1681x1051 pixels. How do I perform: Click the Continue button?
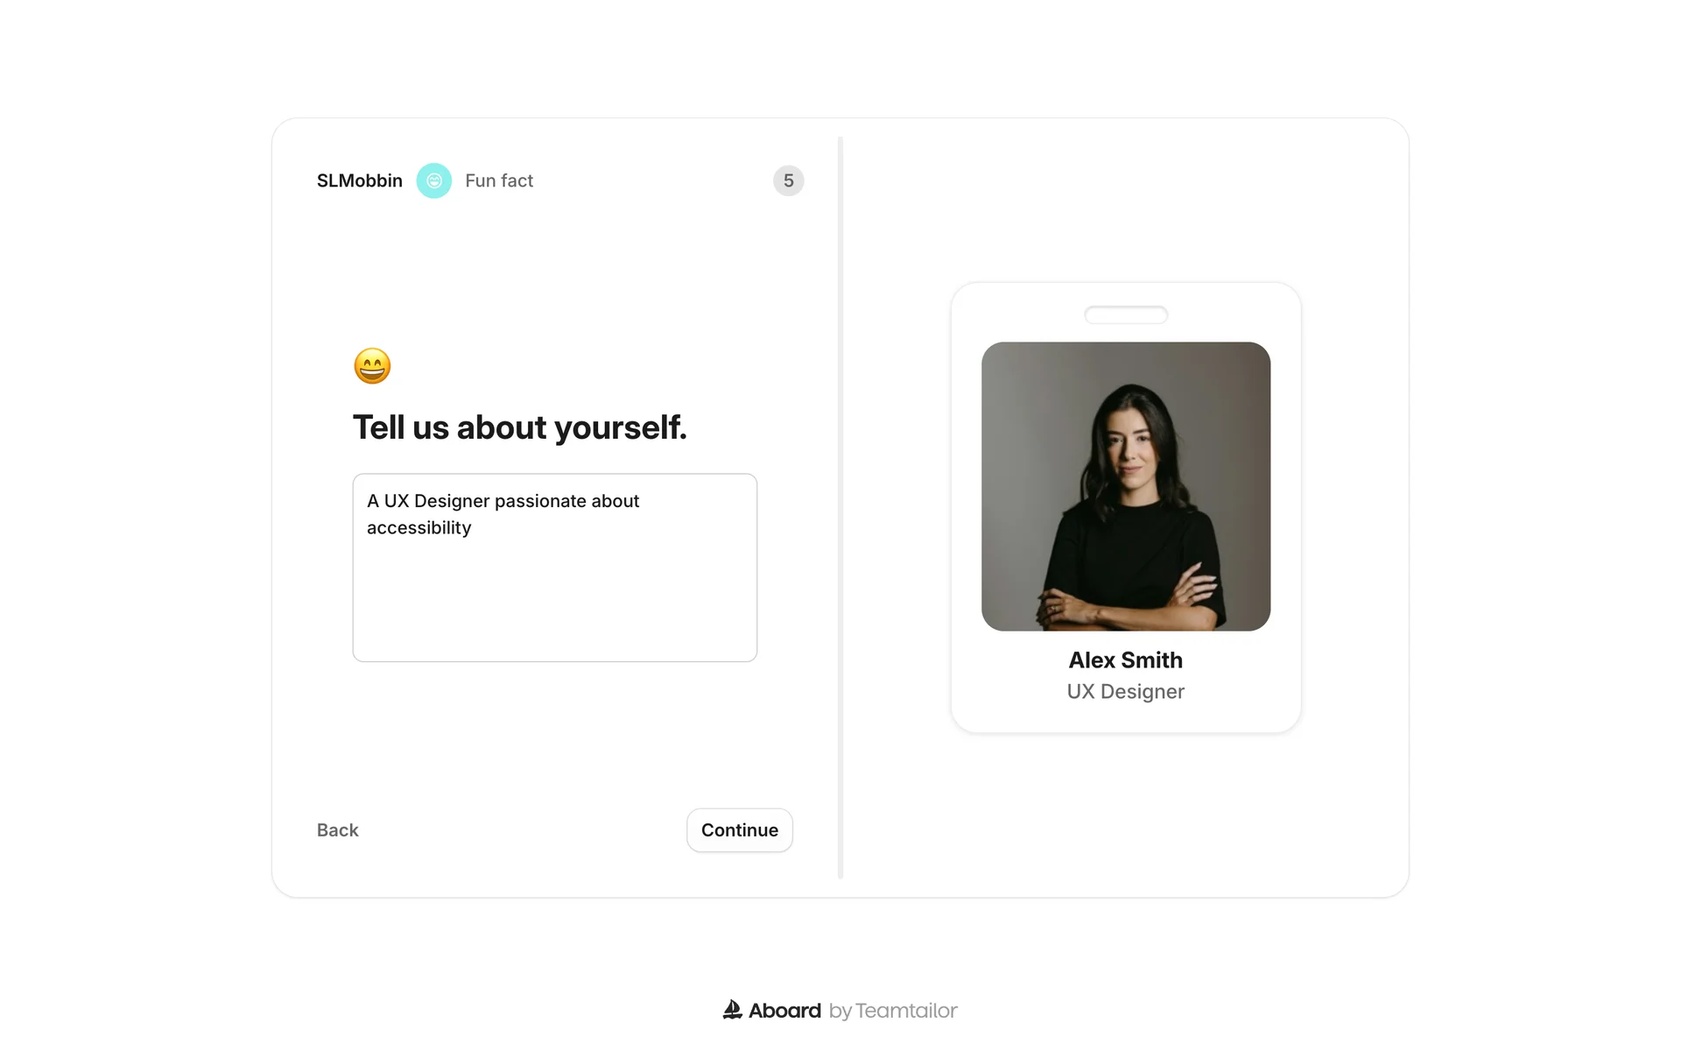click(x=740, y=830)
